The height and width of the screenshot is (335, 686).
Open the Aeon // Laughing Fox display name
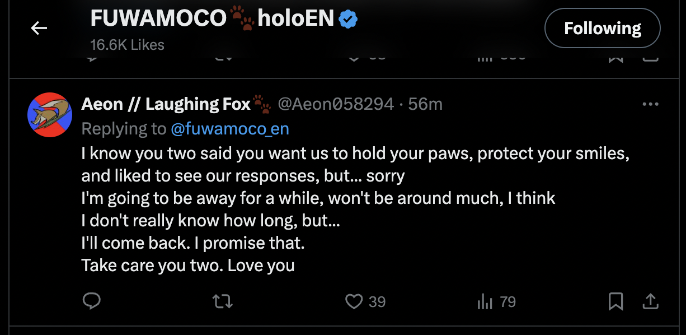click(x=166, y=104)
